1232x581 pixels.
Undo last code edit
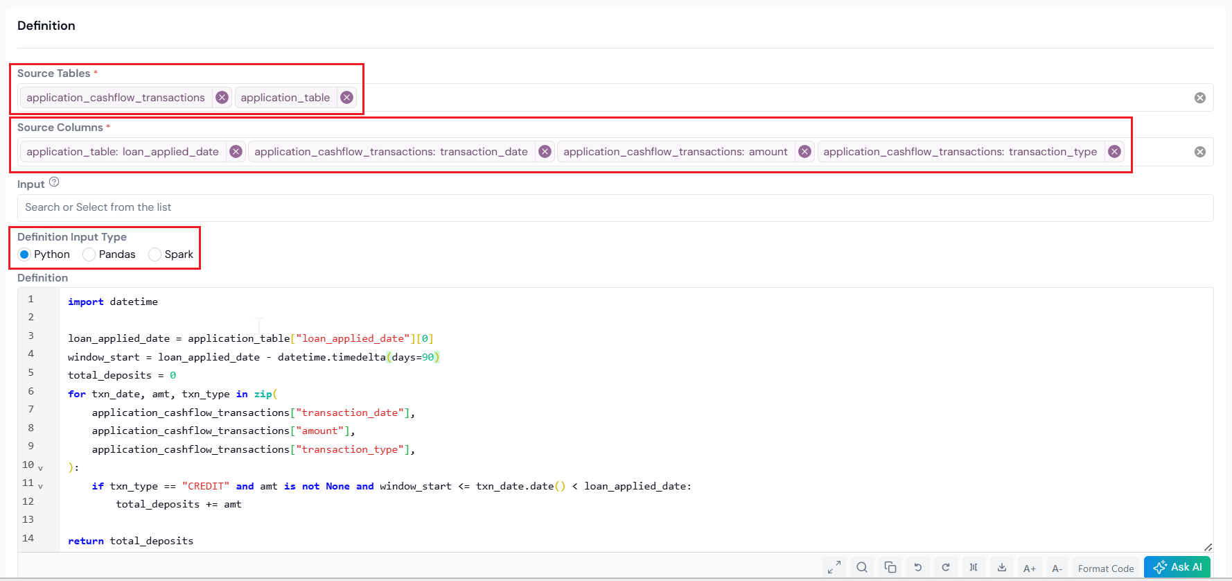[918, 567]
